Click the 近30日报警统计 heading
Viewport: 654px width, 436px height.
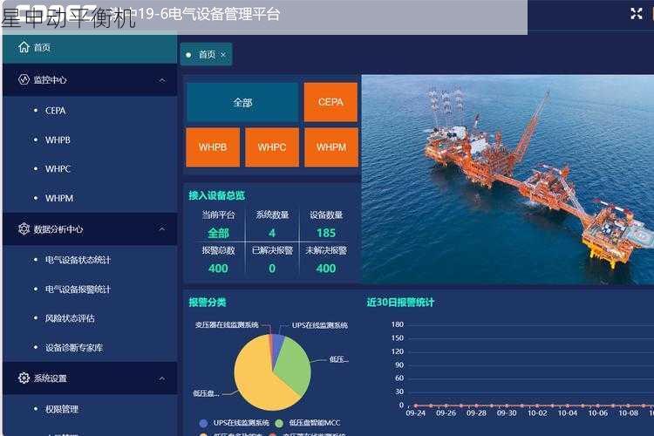tap(400, 302)
